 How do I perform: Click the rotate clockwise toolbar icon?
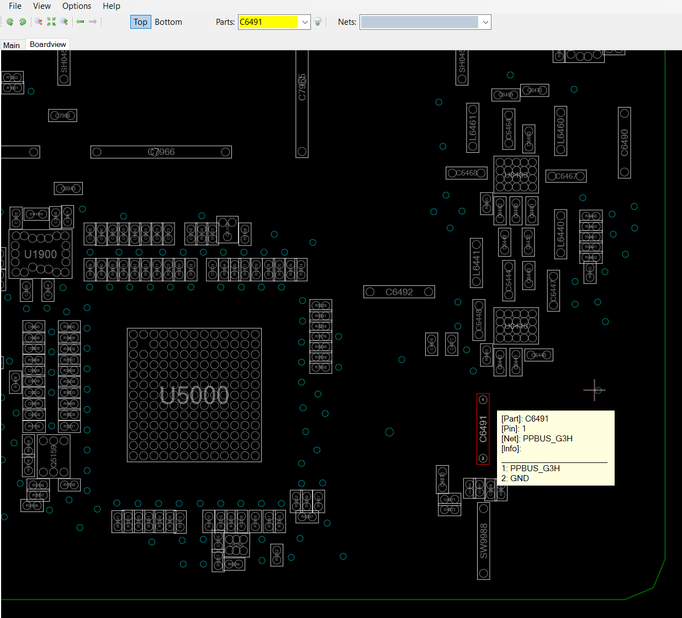[23, 22]
